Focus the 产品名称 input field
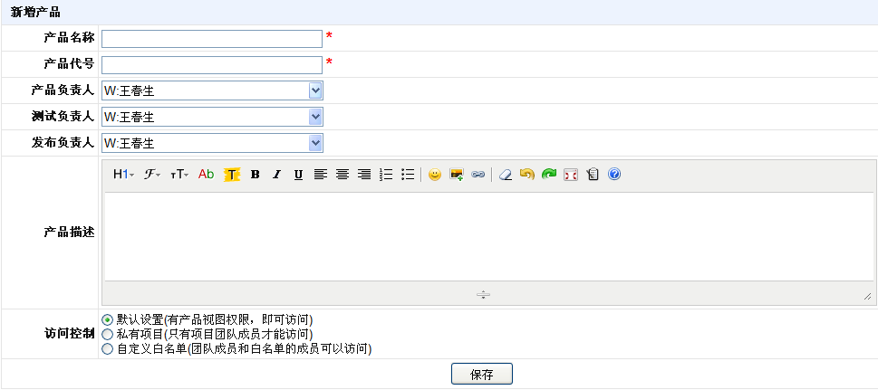 click(x=212, y=39)
